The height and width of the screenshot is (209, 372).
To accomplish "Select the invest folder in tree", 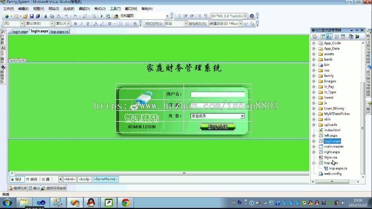I will (x=329, y=97).
